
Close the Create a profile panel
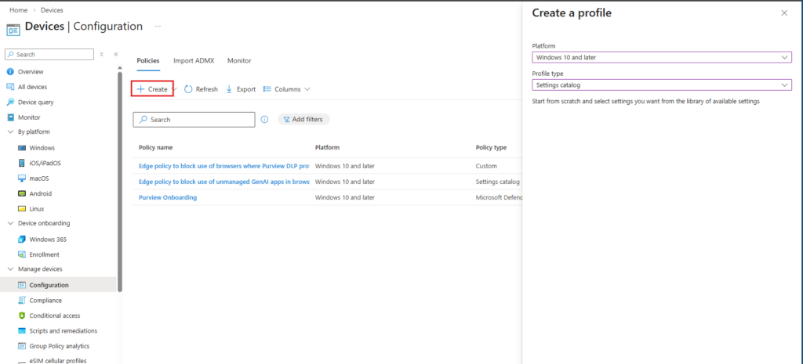coord(784,13)
